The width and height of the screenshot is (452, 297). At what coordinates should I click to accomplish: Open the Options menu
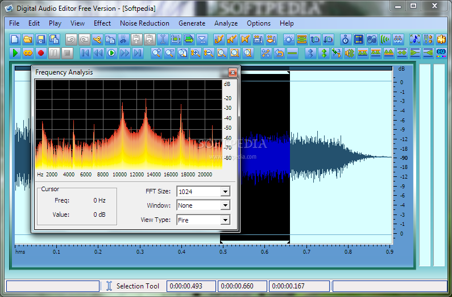259,23
